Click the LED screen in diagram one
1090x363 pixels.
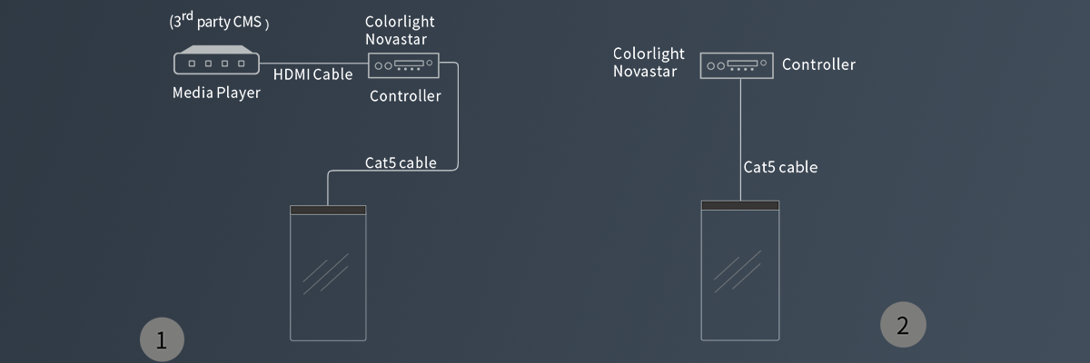328,272
